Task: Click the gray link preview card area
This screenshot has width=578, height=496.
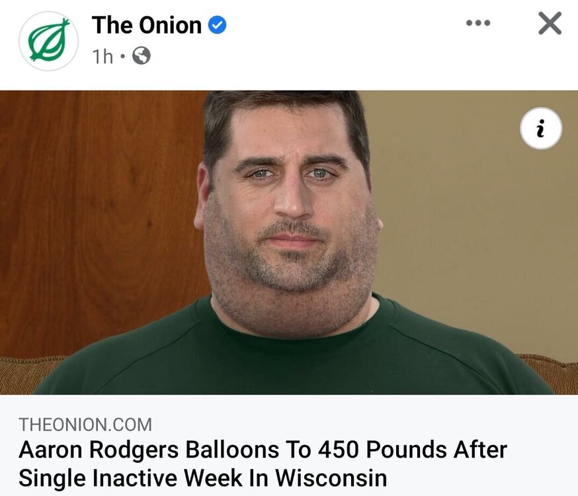Action: (x=289, y=445)
